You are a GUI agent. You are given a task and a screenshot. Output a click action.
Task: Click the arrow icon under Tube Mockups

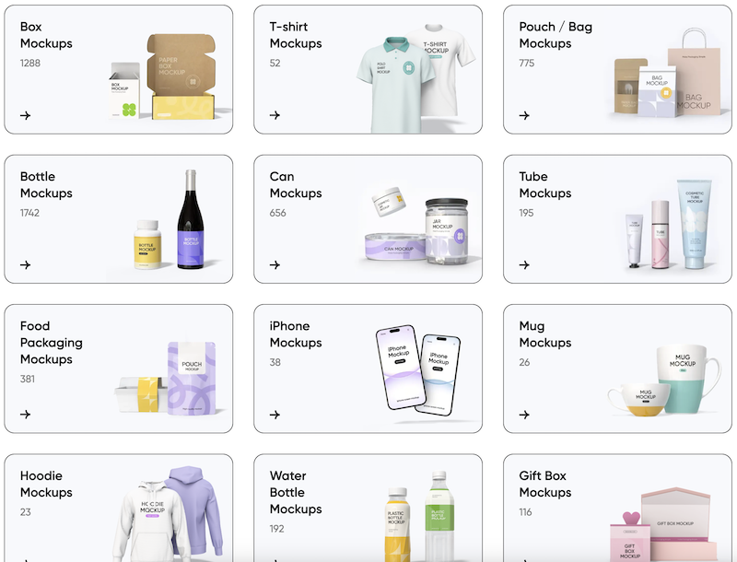coord(524,265)
